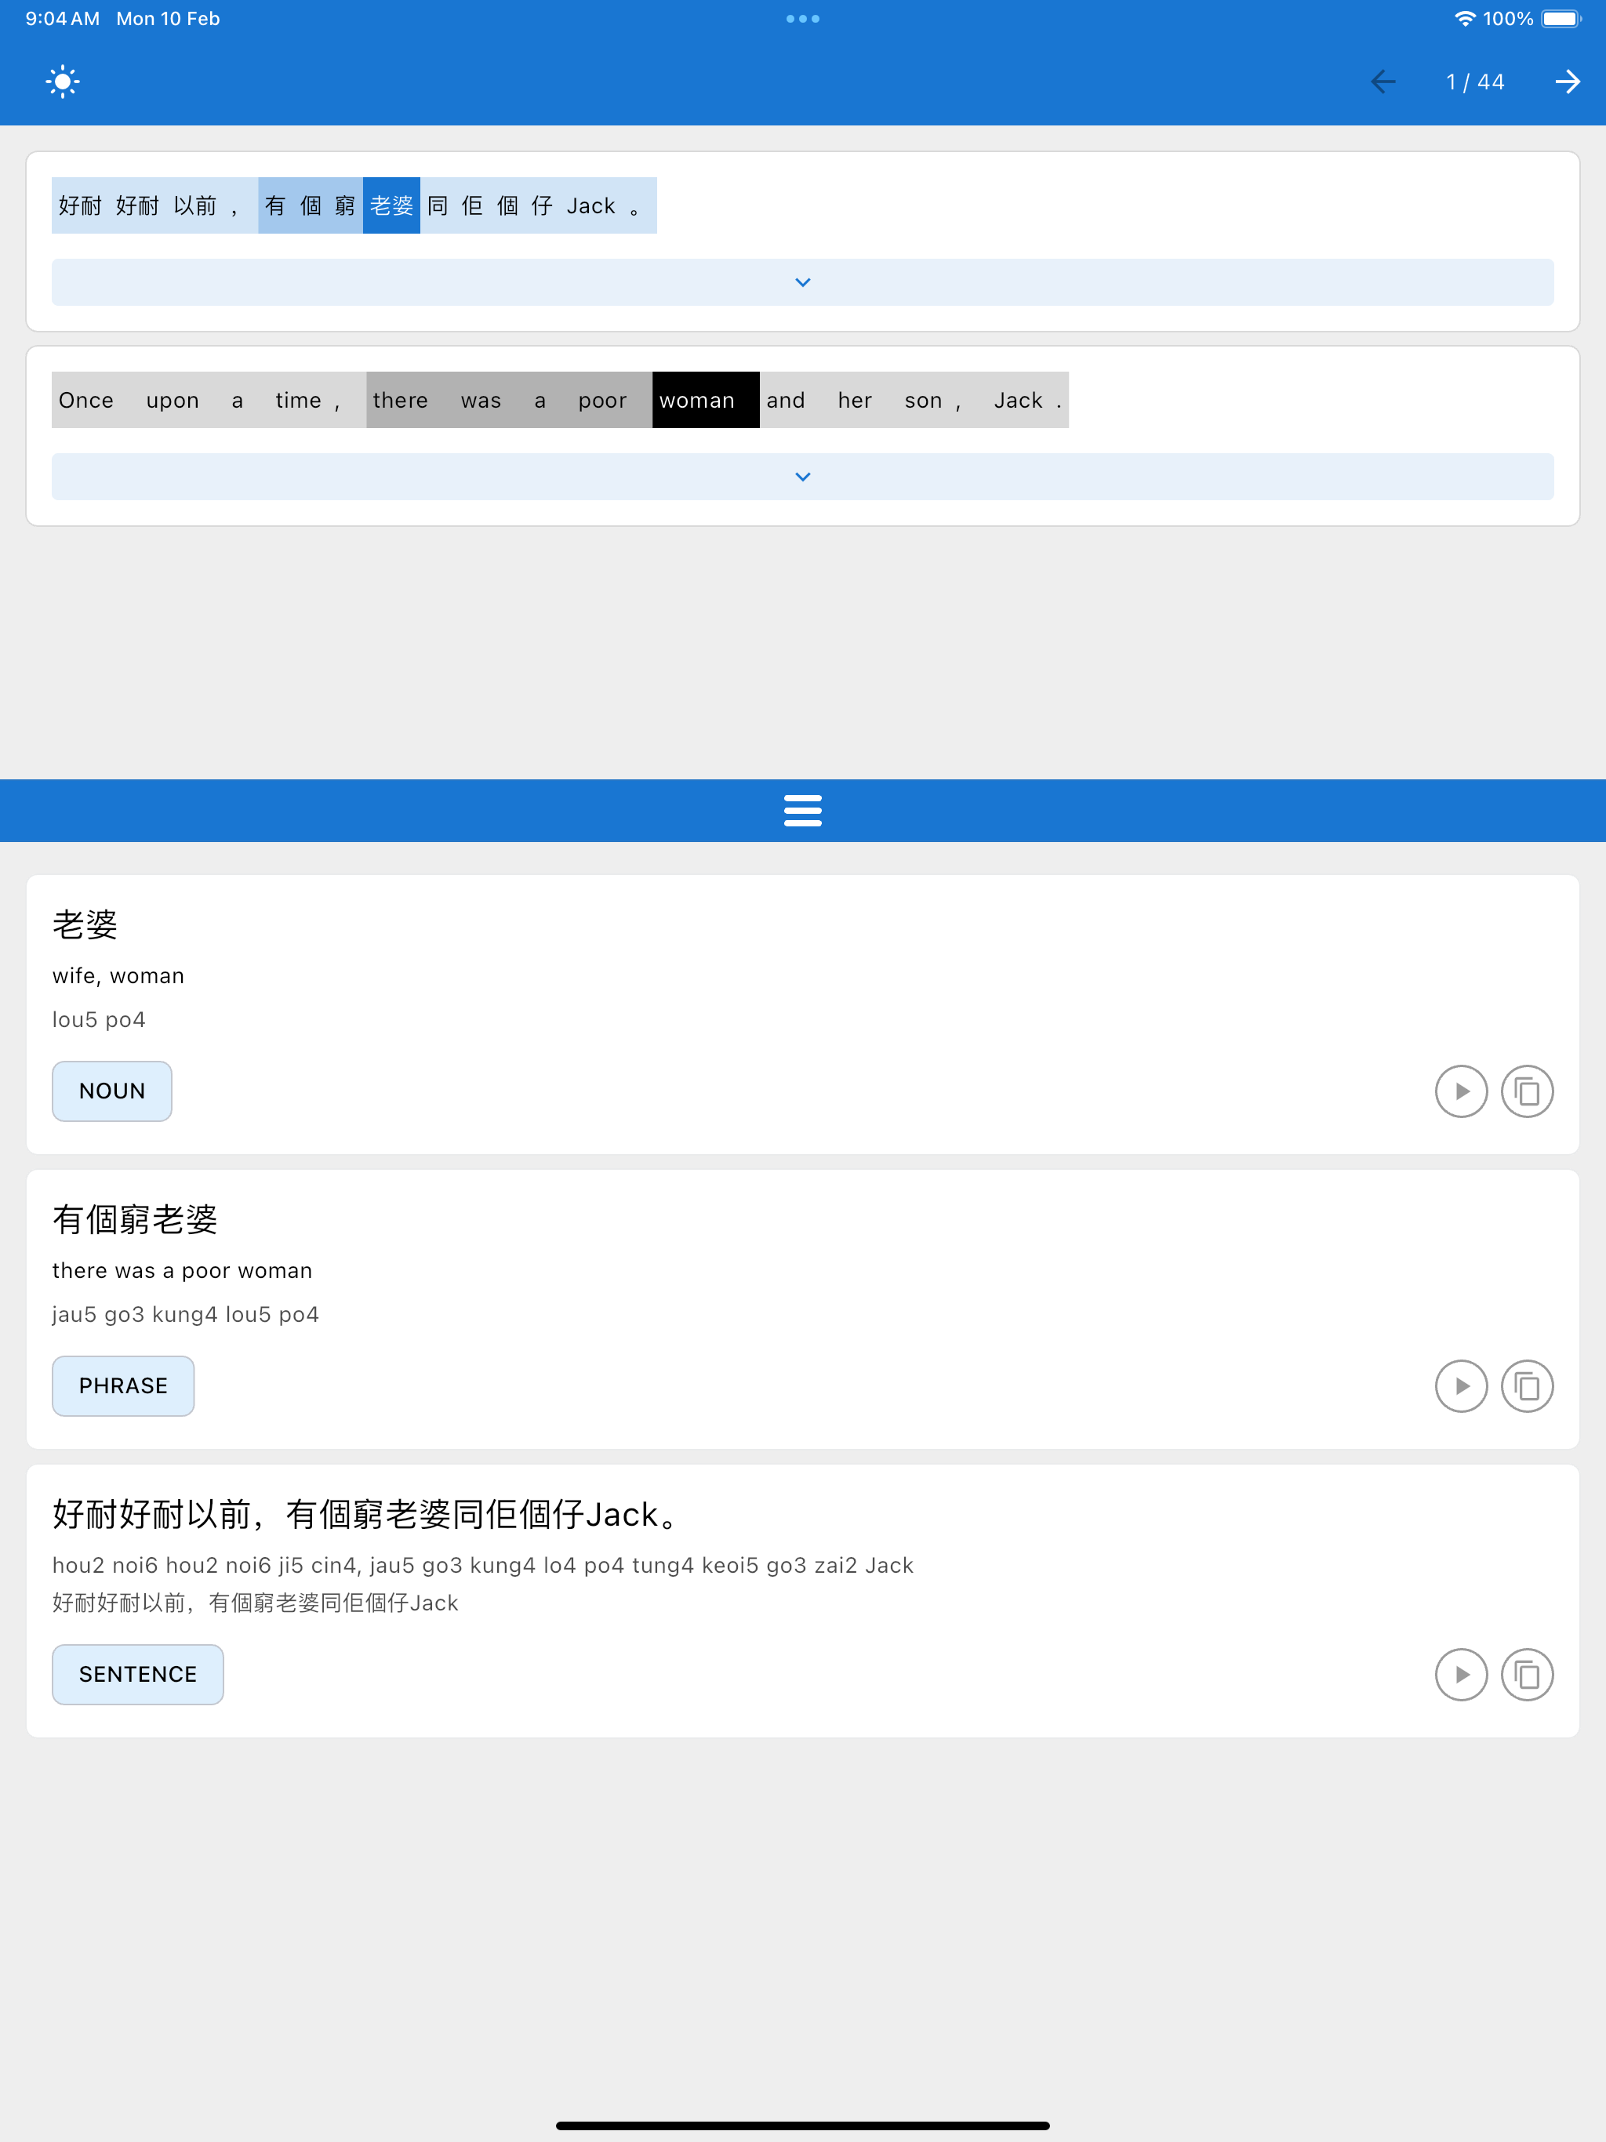Select the English word 'time'
This screenshot has width=1606, height=2142.
coord(298,400)
